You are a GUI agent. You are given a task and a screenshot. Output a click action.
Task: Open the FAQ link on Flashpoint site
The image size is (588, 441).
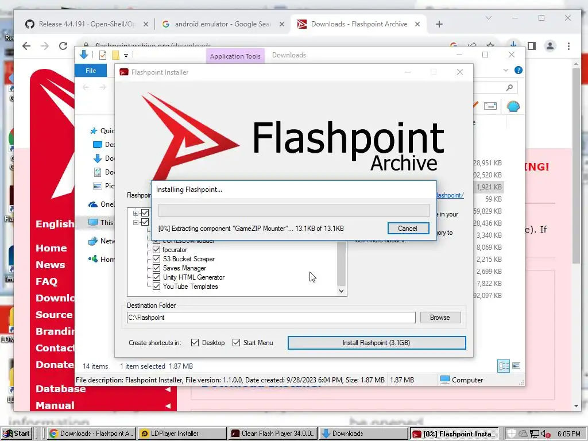[x=47, y=281]
